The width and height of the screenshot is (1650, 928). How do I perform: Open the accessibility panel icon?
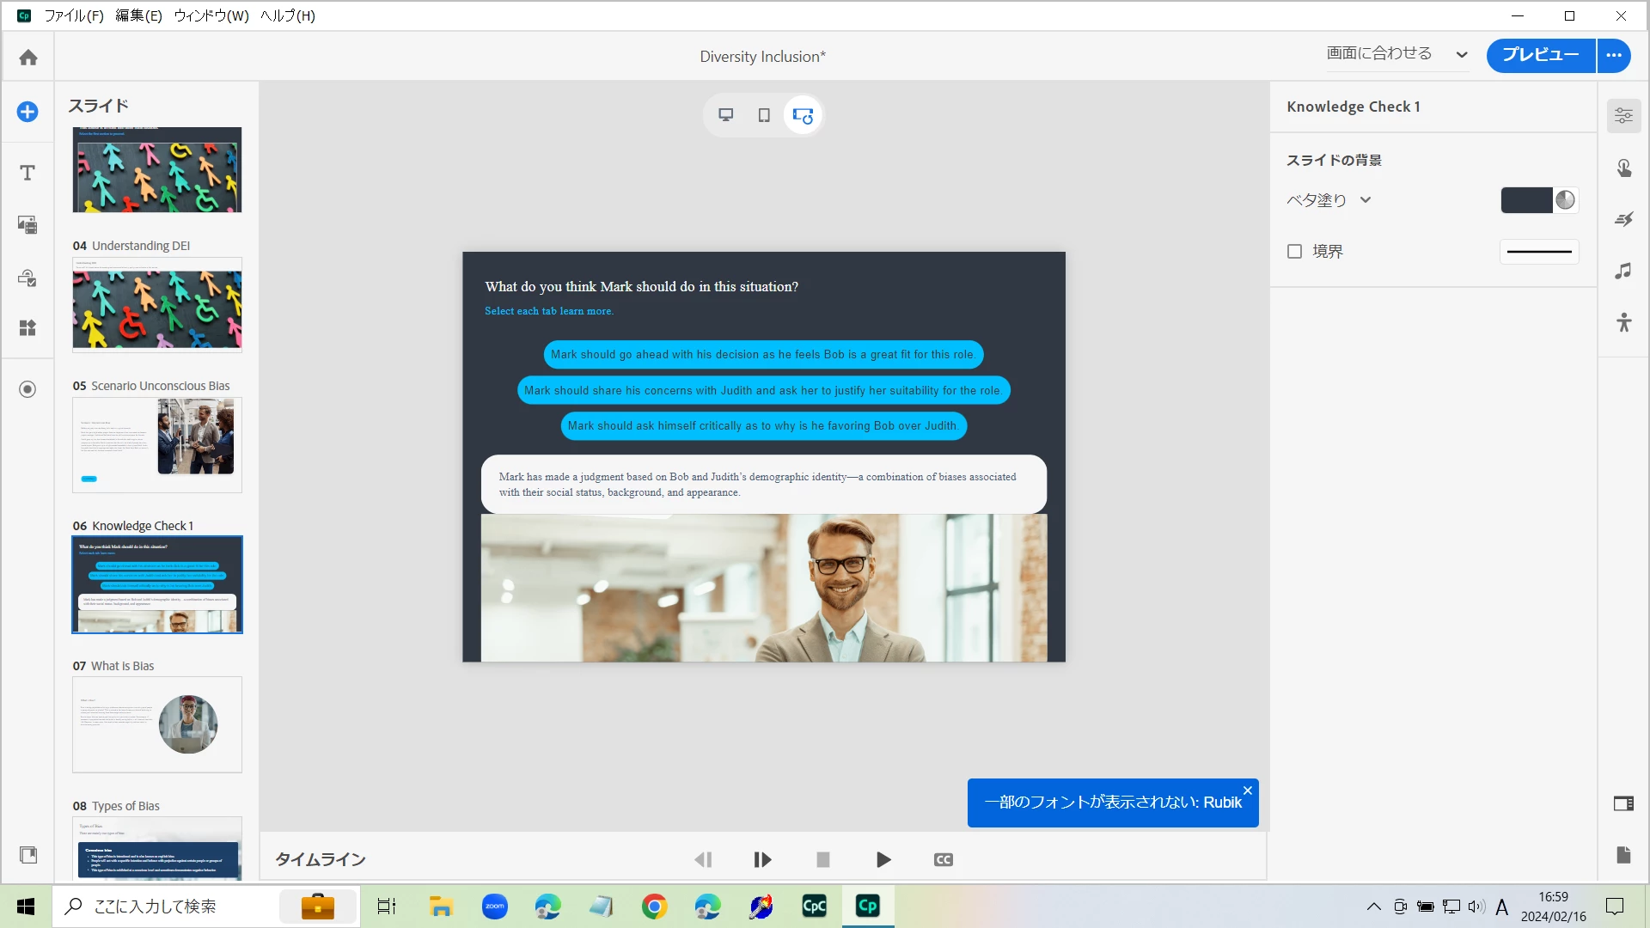click(1623, 323)
